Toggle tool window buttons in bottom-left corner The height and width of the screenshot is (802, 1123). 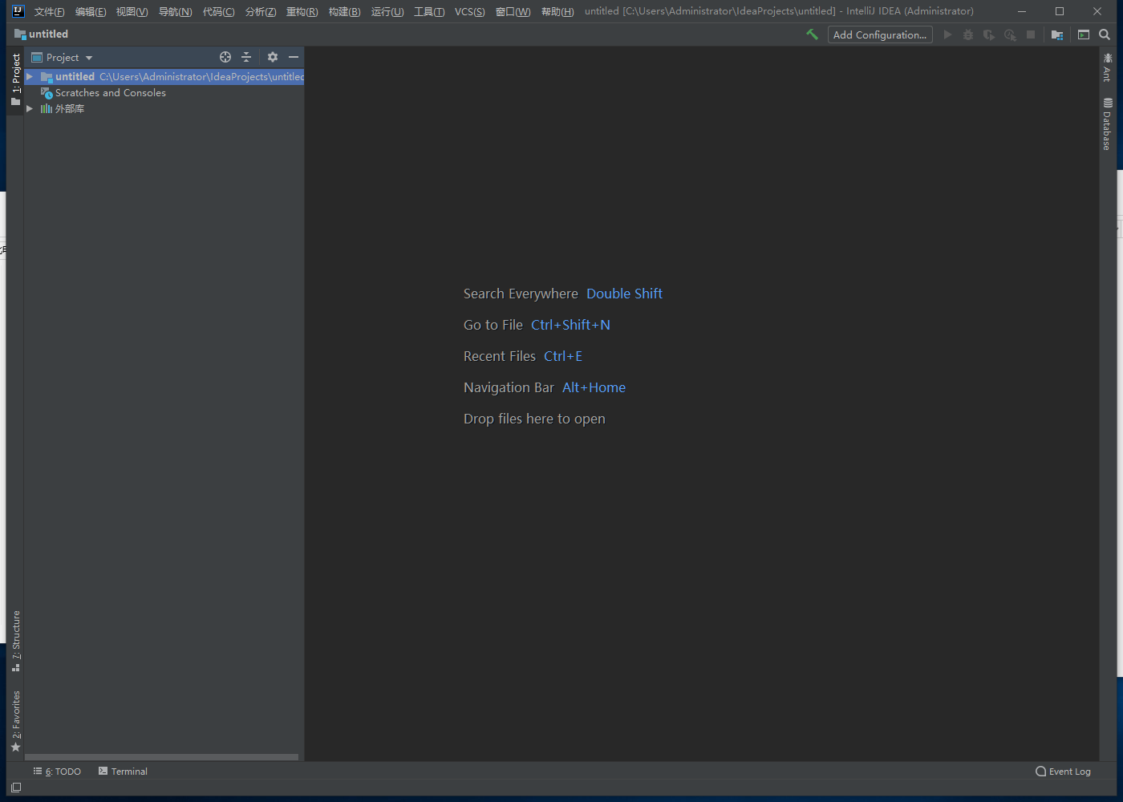coord(16,788)
